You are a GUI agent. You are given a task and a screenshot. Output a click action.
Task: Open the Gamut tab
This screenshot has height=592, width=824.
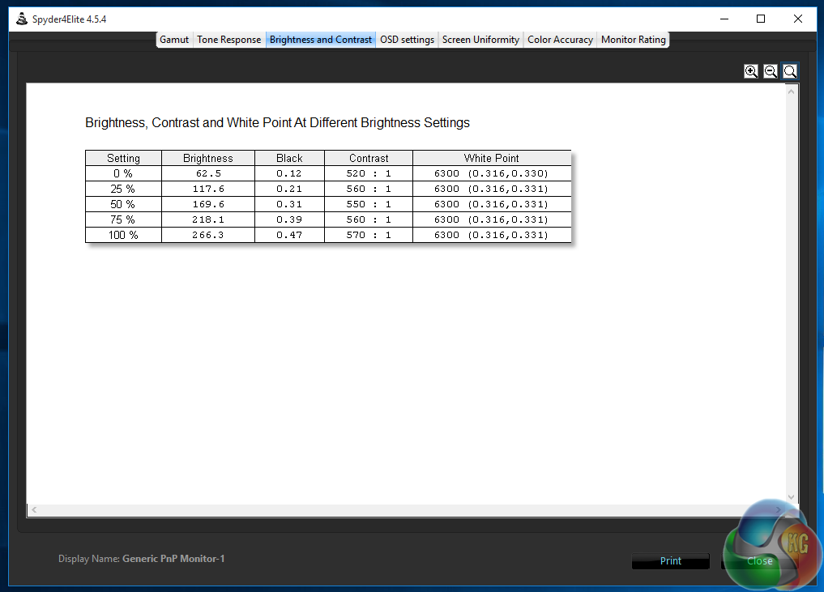coord(174,40)
